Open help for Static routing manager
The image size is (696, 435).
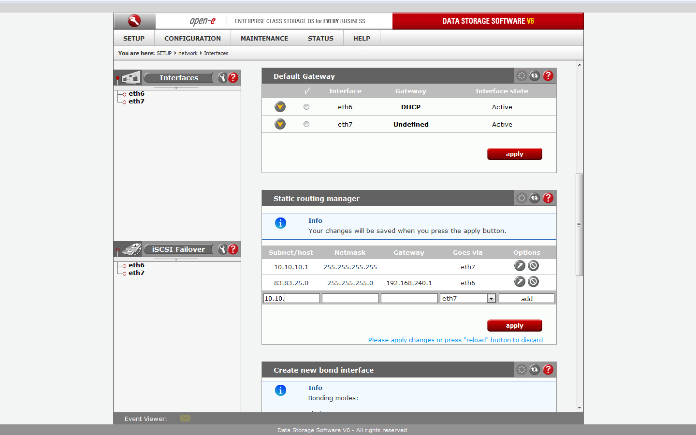click(548, 198)
